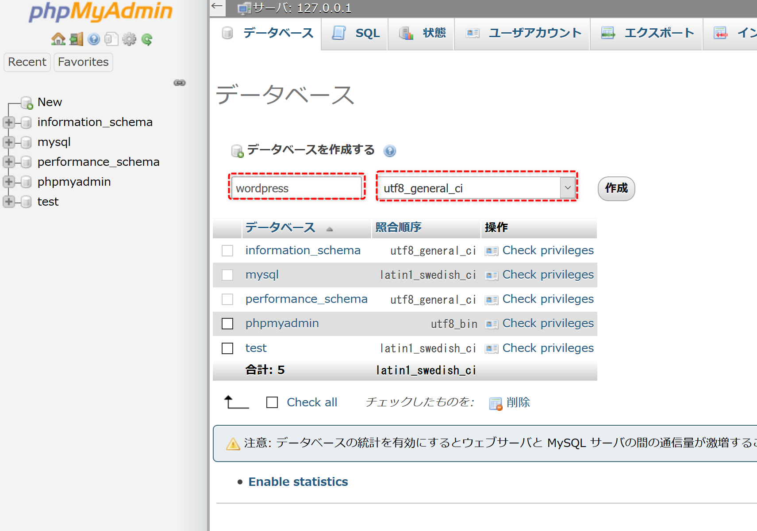Sort by the データベース column header
The height and width of the screenshot is (531, 757).
click(280, 227)
